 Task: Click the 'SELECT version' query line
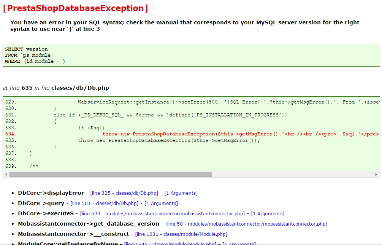tap(26, 49)
